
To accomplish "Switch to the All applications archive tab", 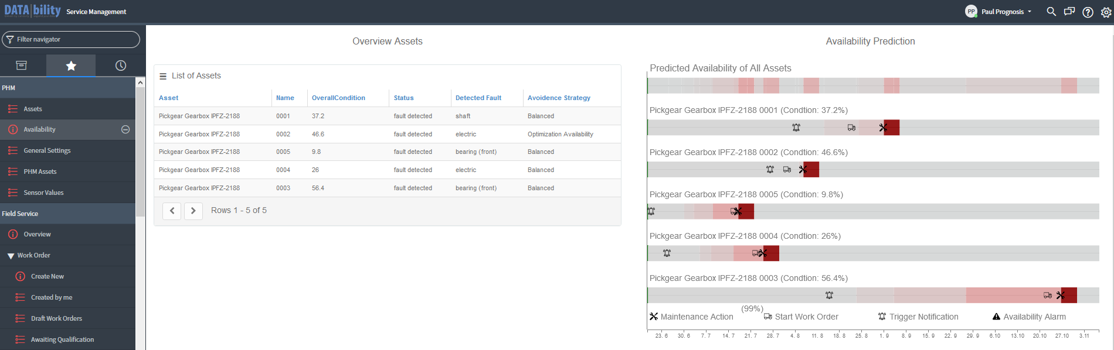I will click(x=22, y=66).
